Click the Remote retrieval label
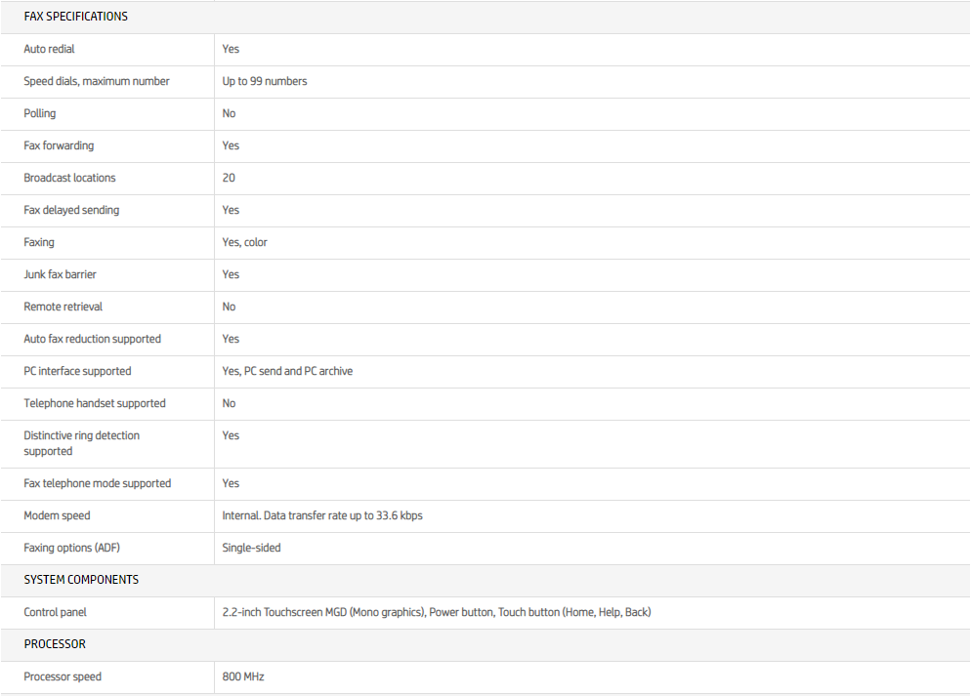 point(63,307)
